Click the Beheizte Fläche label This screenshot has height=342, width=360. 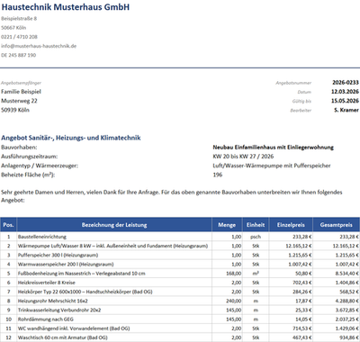click(x=28, y=175)
